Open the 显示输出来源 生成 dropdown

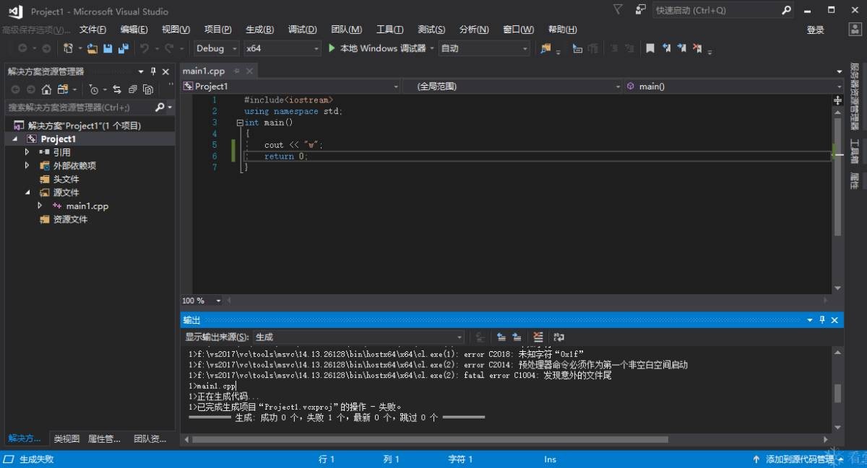358,337
